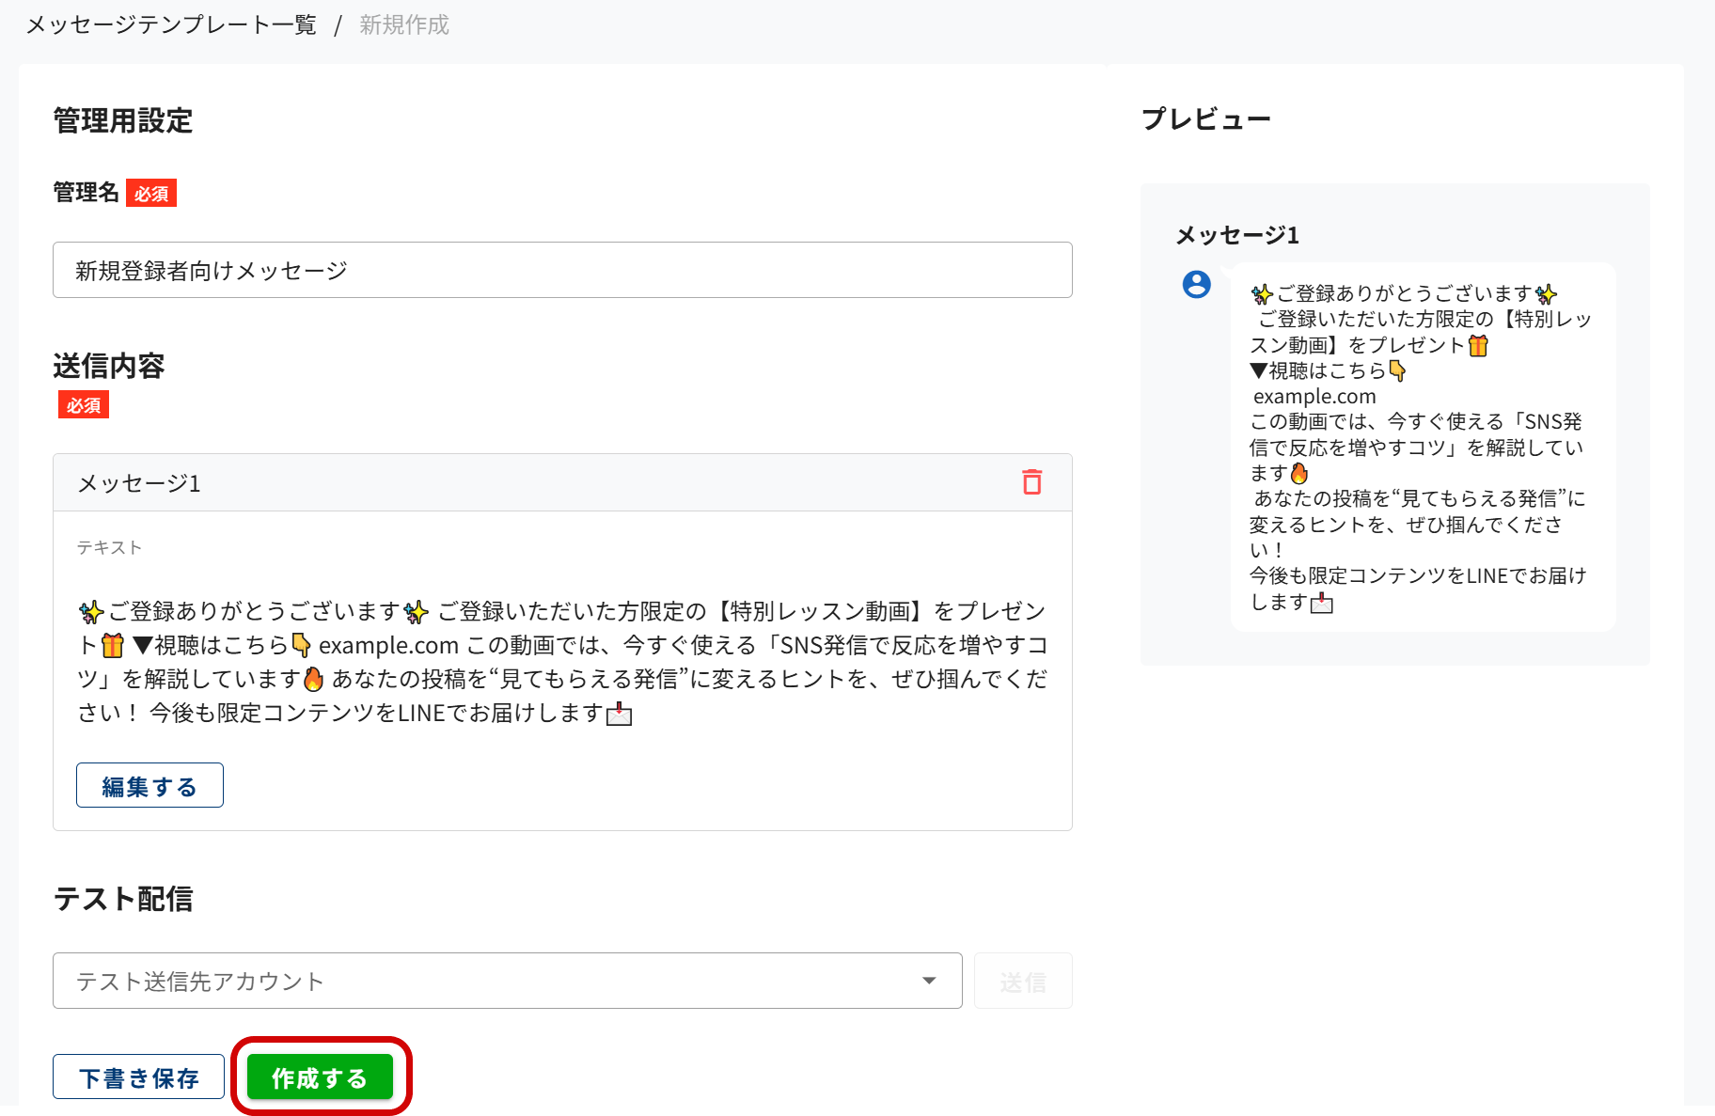The height and width of the screenshot is (1116, 1715).
Task: Click the envelope emoji ending the message text
Action: pos(619,715)
